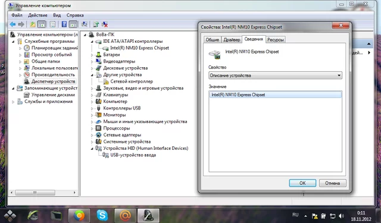Click the blue Help question mark icon
This screenshot has height=223, width=381.
64,24
